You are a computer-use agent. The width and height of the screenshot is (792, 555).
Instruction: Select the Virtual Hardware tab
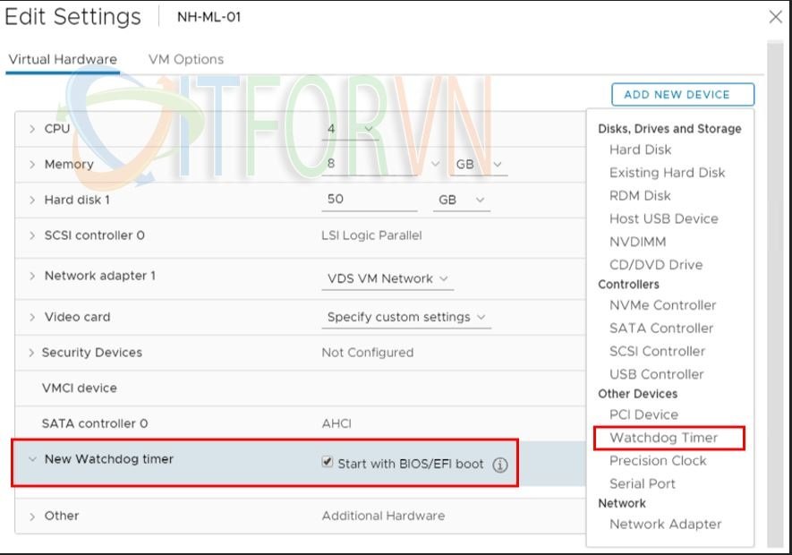[63, 59]
